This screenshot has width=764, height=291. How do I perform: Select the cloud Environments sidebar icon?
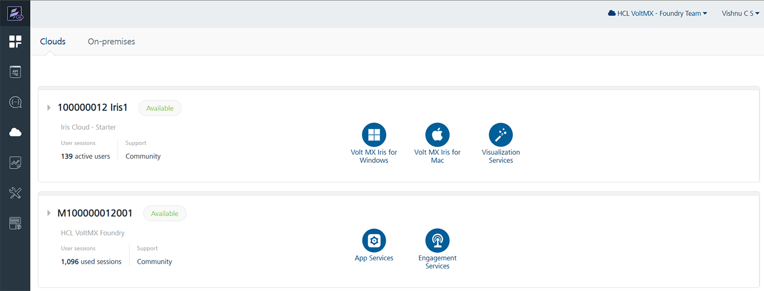[x=15, y=132]
